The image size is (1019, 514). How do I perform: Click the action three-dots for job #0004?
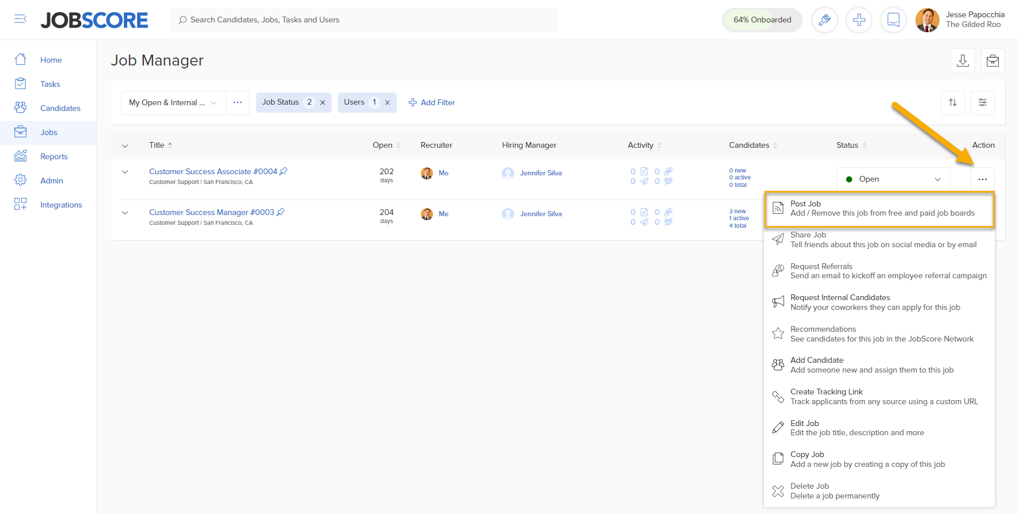tap(983, 179)
